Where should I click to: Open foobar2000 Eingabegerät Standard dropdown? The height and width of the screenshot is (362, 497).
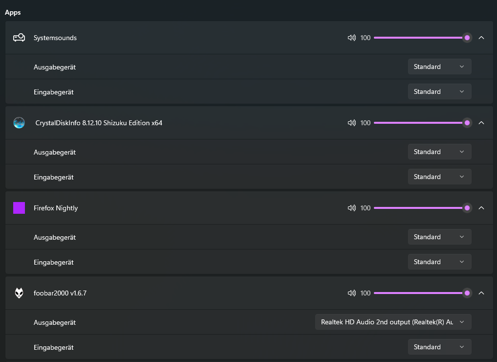440,347
